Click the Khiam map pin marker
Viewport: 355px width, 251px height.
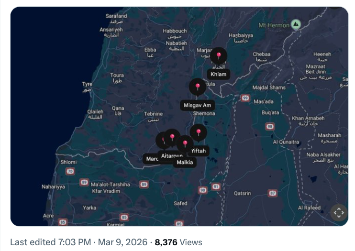219,57
